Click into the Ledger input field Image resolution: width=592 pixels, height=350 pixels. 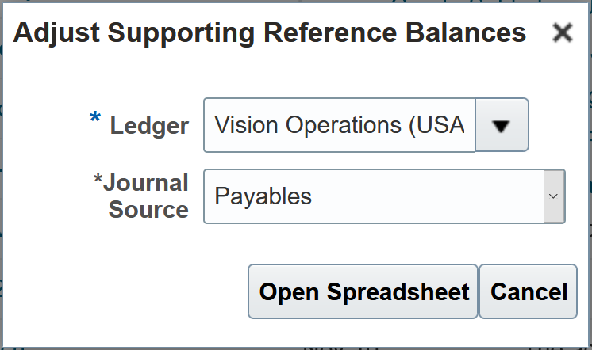pos(339,125)
